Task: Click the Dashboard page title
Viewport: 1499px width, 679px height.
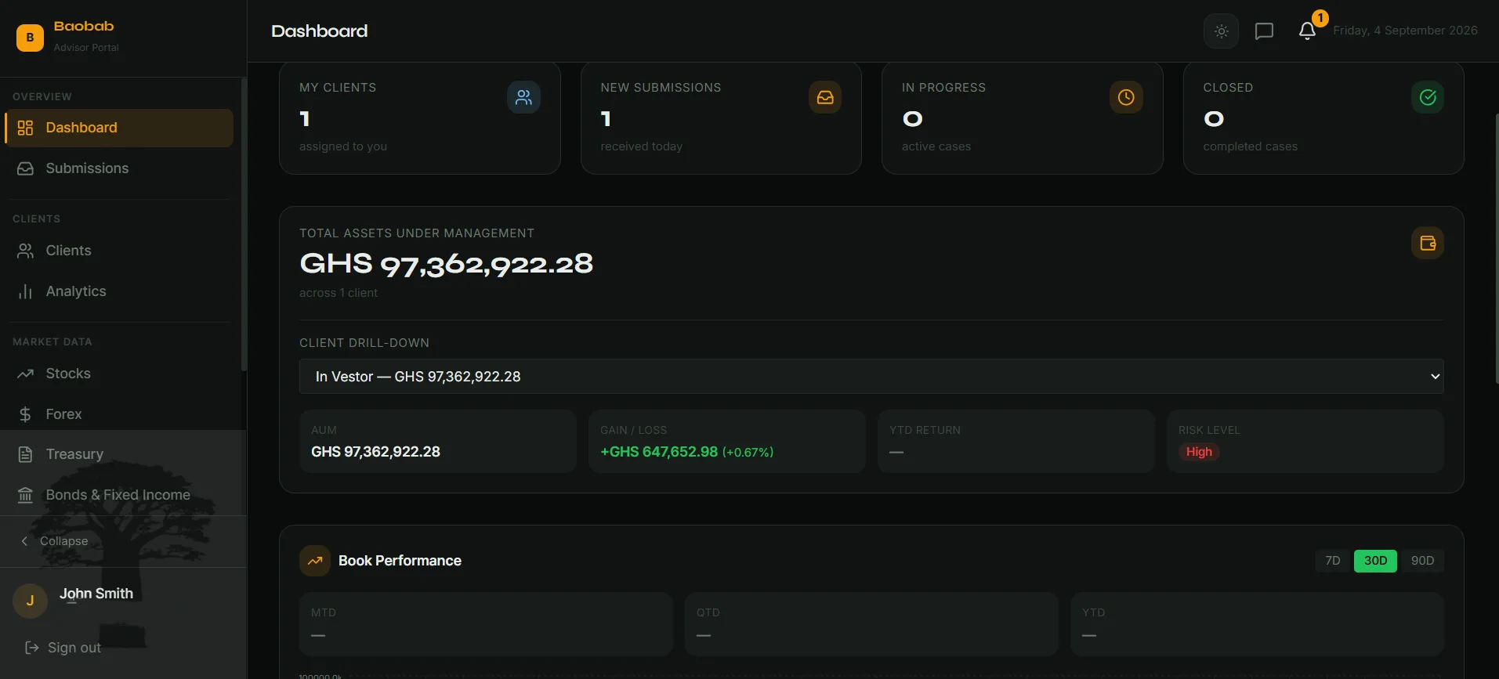Action: point(320,31)
